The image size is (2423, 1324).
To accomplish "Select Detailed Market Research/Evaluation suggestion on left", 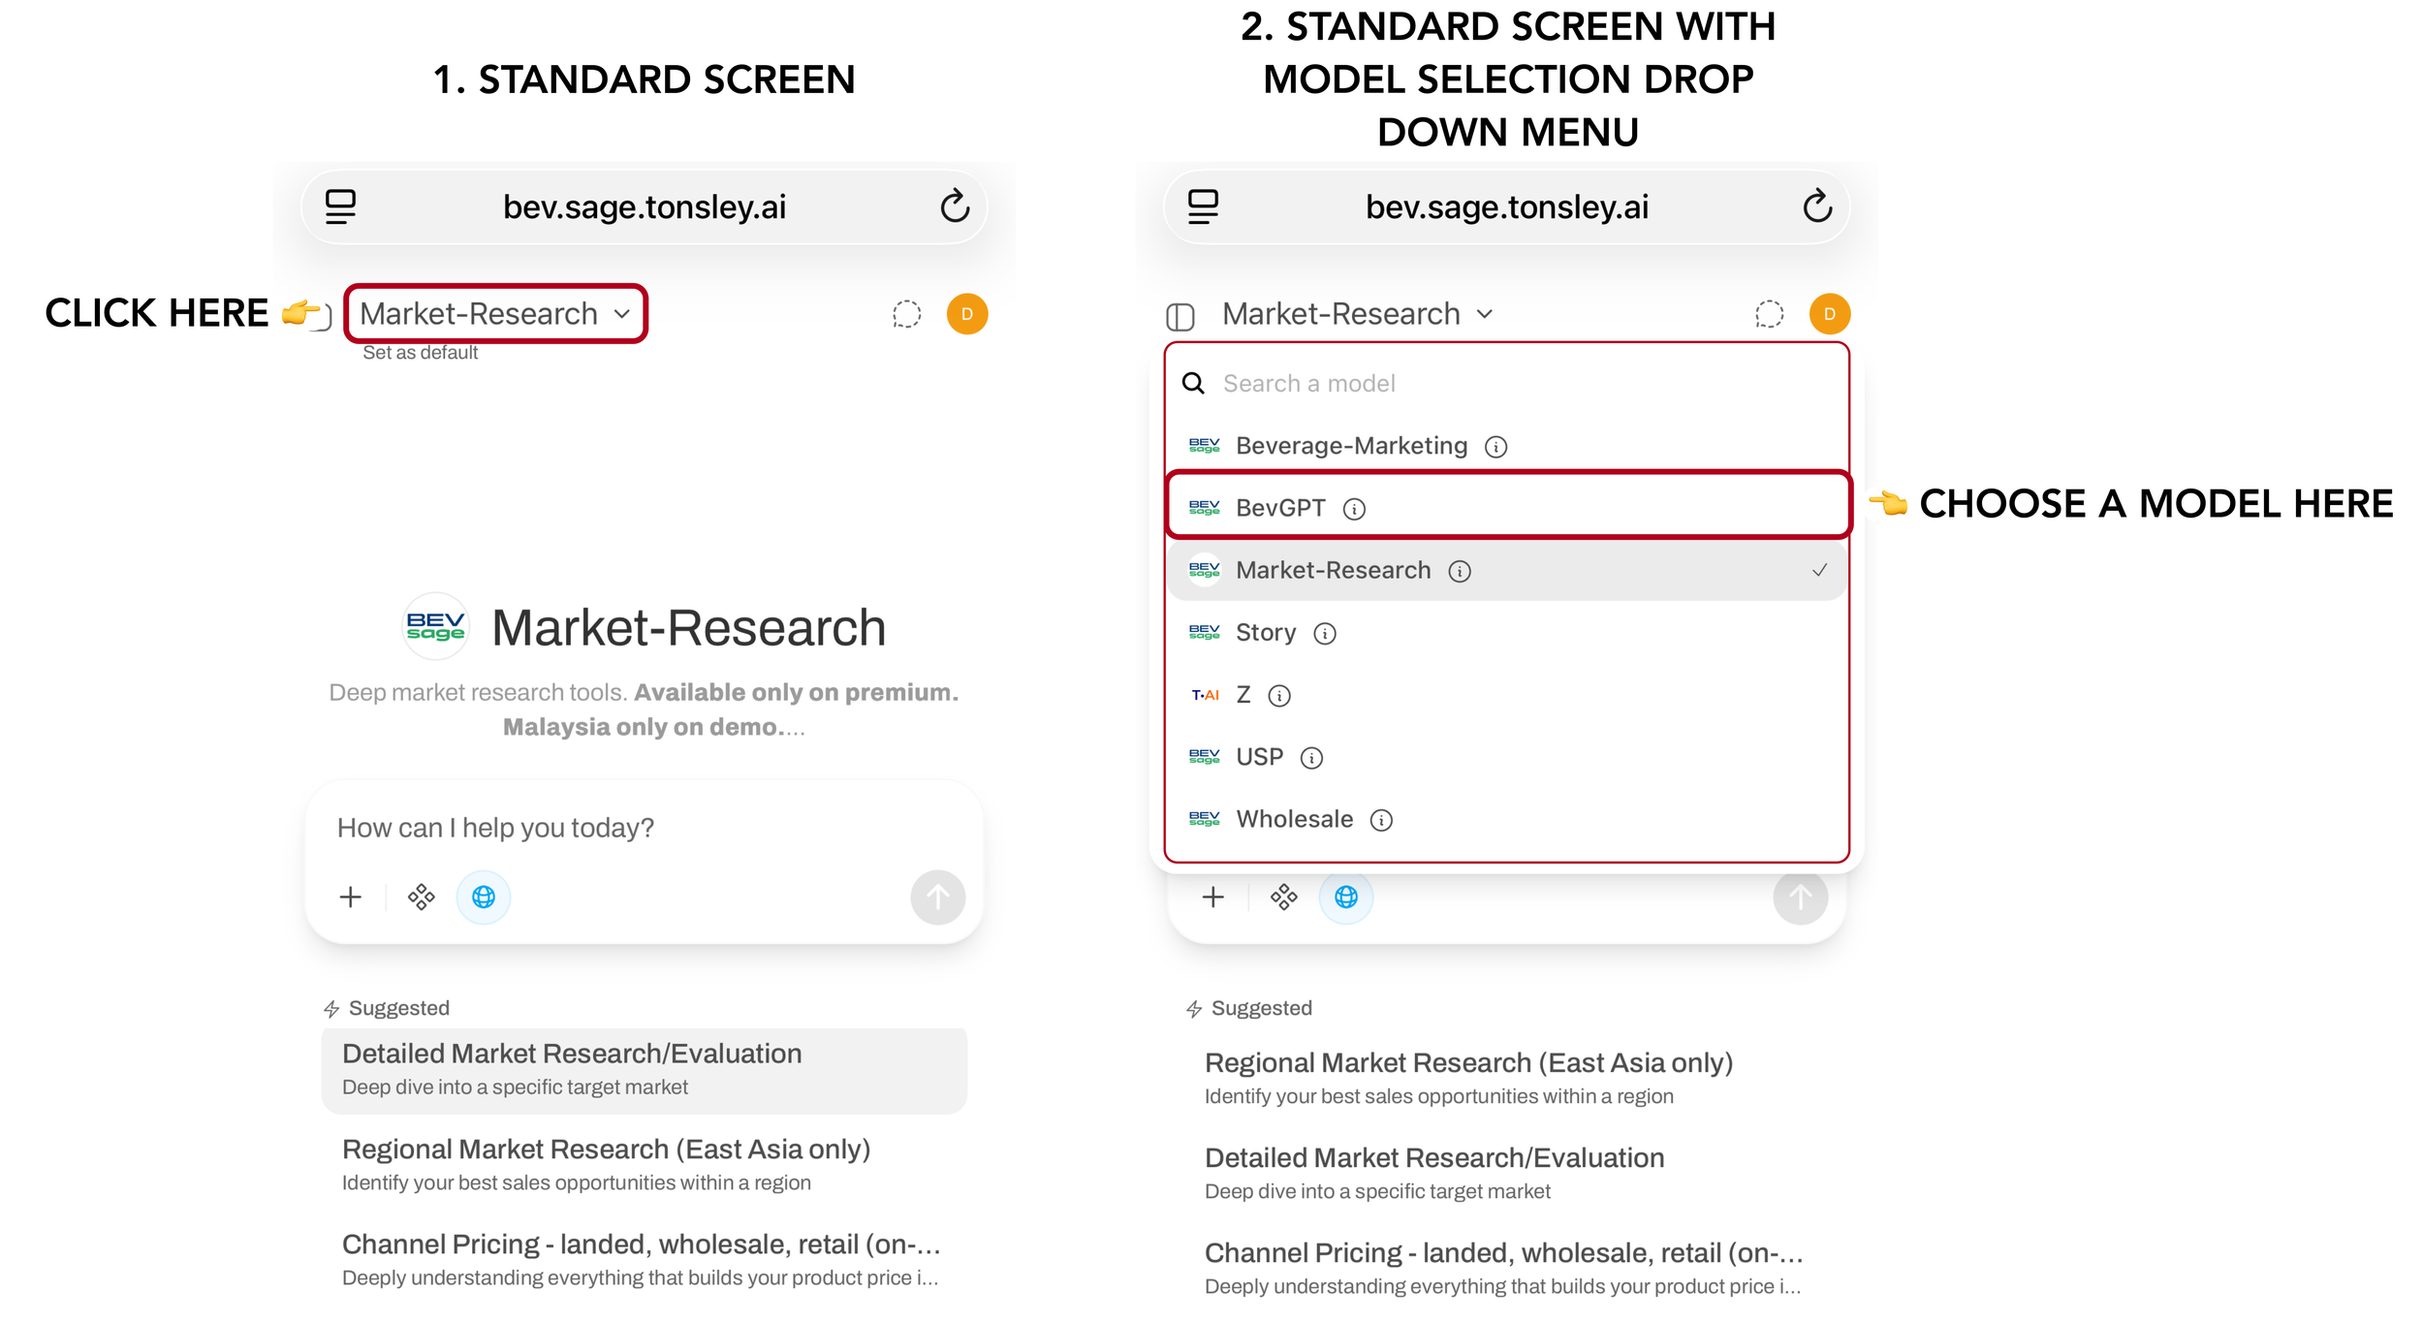I will [x=644, y=1070].
